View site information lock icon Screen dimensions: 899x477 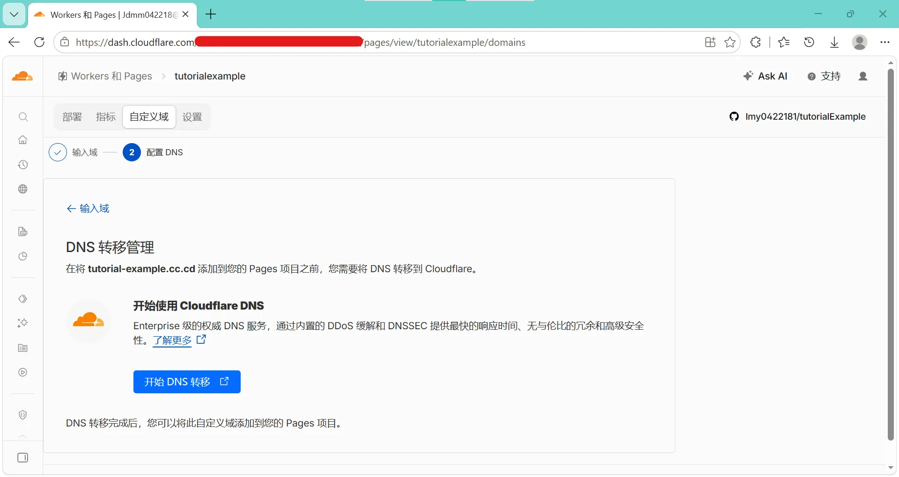point(65,42)
